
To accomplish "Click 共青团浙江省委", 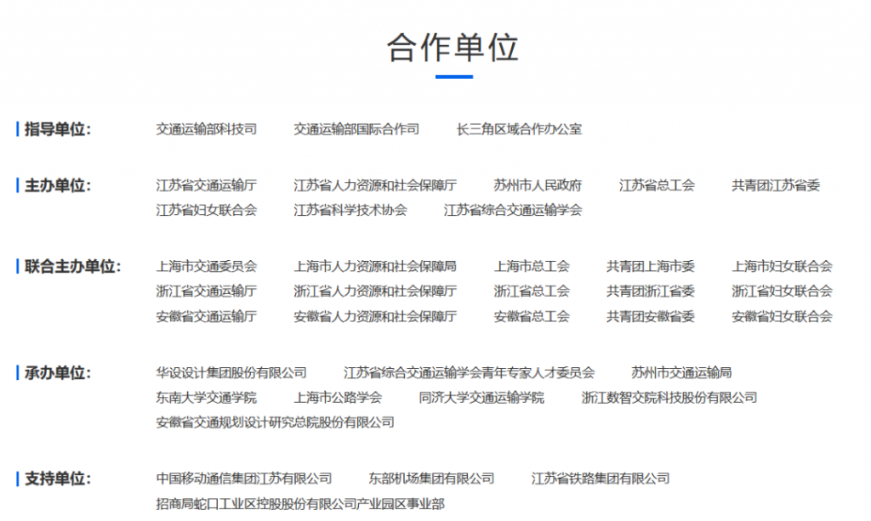I will (x=651, y=292).
